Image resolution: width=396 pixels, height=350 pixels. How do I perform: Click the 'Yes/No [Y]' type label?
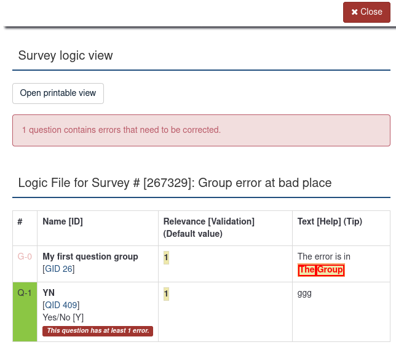pos(63,317)
